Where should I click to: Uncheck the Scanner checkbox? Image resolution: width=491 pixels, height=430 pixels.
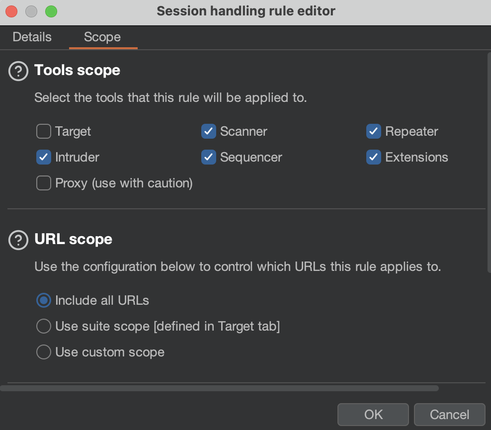coord(208,132)
